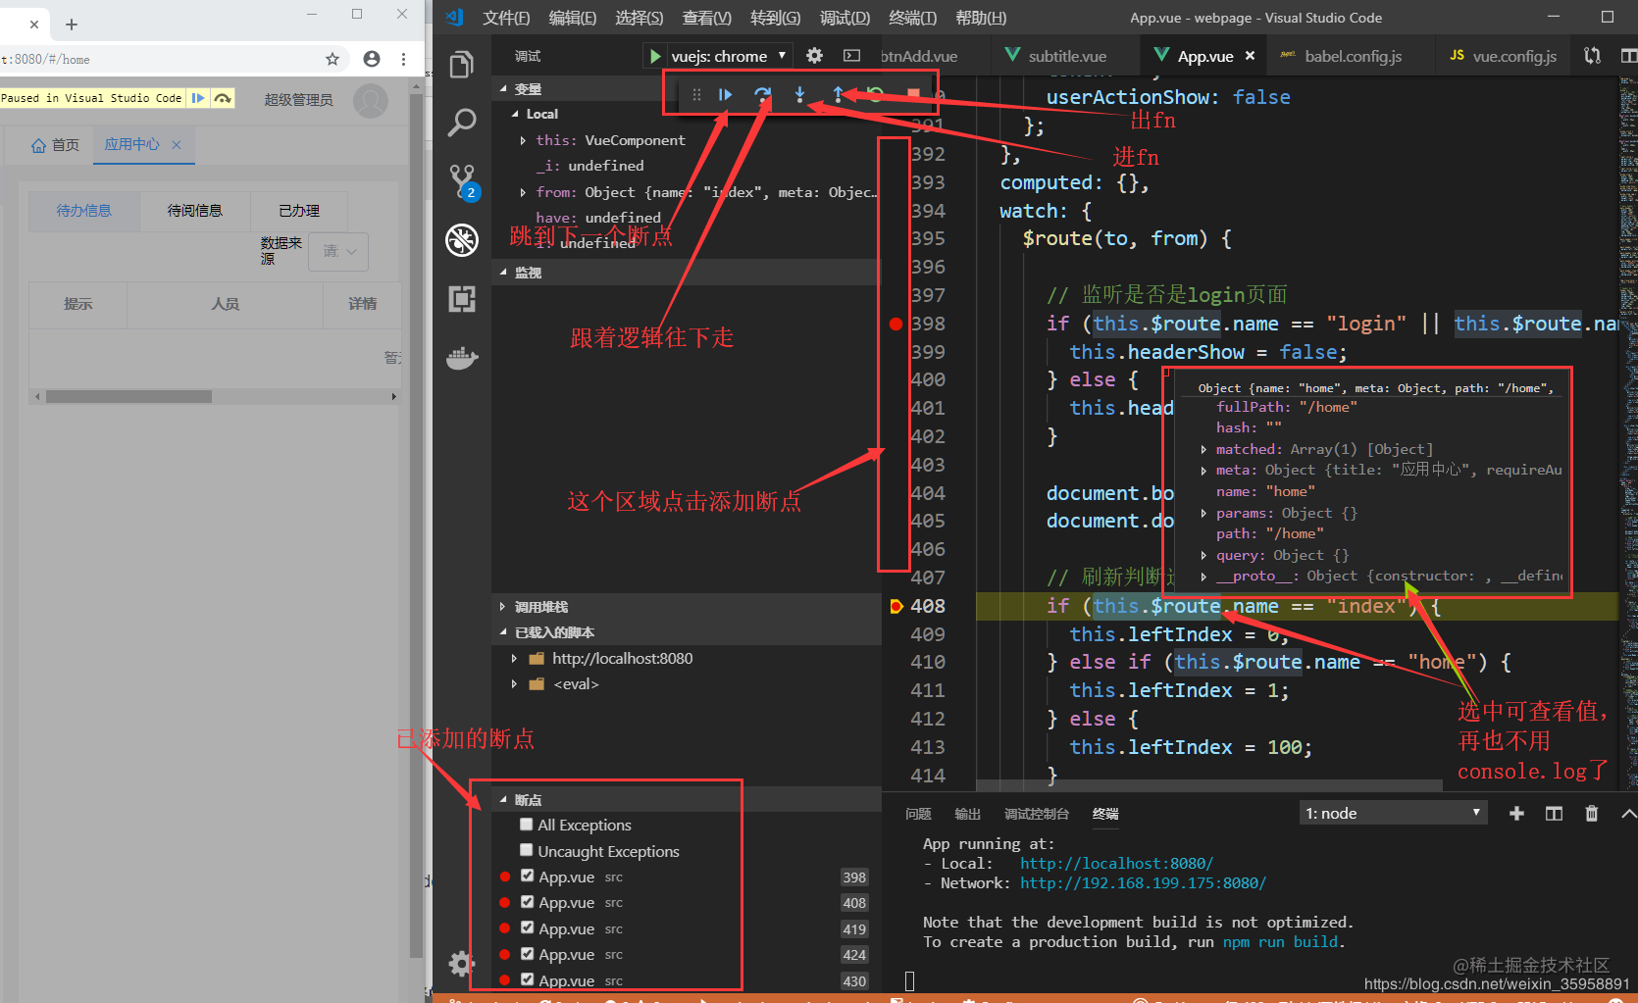Collapse the Local variables scope
This screenshot has width=1638, height=1003.
516,114
